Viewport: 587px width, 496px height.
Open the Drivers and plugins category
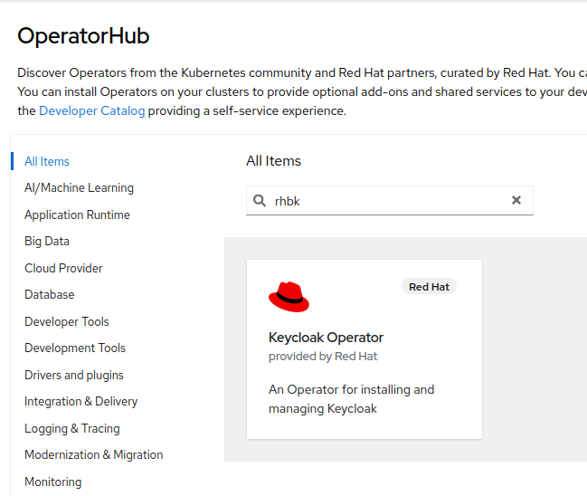pyautogui.click(x=74, y=376)
